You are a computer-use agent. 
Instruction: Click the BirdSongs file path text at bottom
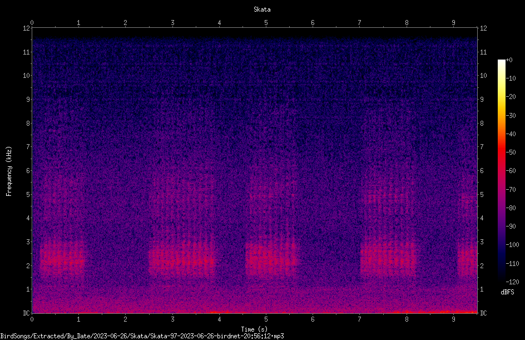coord(142,336)
